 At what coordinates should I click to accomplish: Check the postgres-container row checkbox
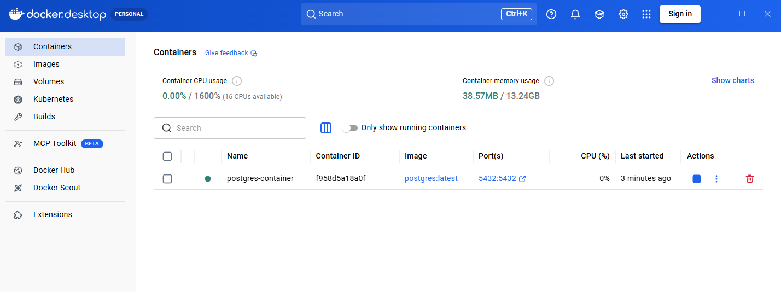pos(167,179)
